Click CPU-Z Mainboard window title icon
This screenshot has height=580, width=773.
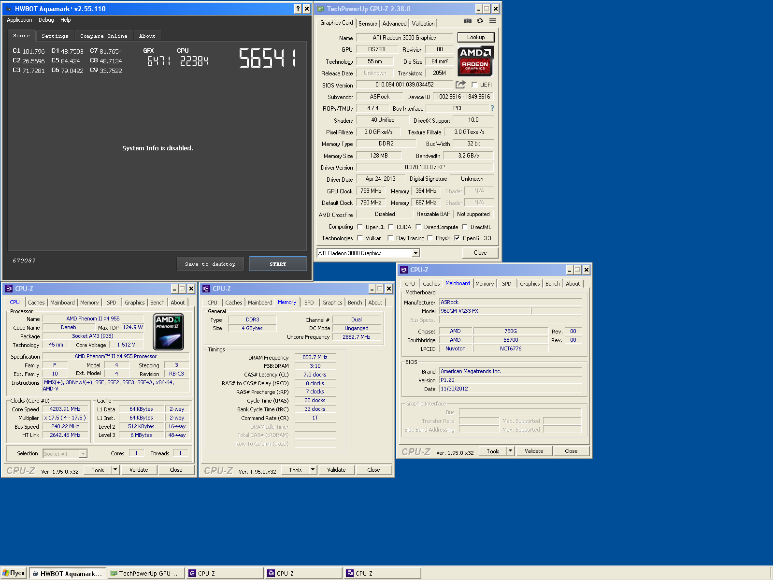click(x=404, y=270)
